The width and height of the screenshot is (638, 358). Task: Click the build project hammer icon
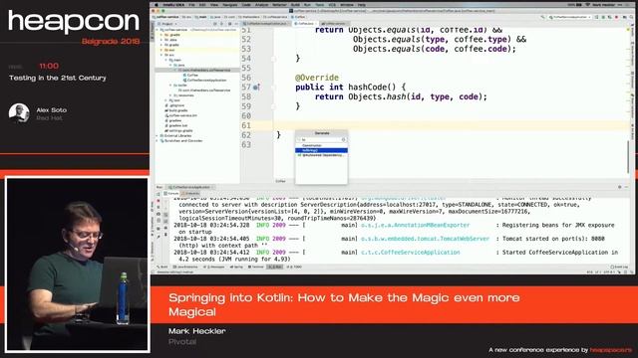pos(542,17)
